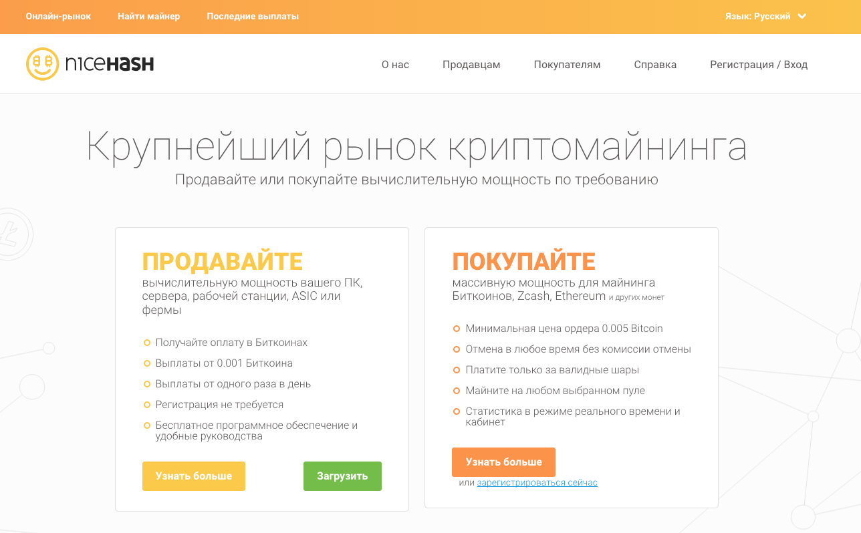The image size is (861, 533).
Task: Click the NiceHash smiley logo icon
Action: [x=42, y=64]
